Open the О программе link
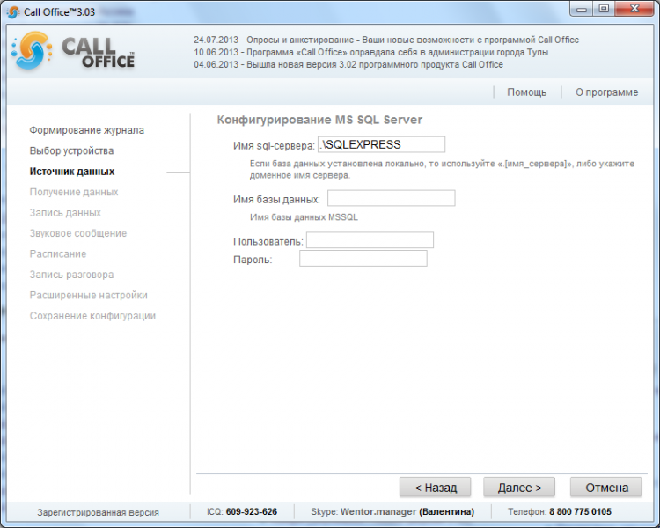The image size is (660, 528). coord(606,92)
